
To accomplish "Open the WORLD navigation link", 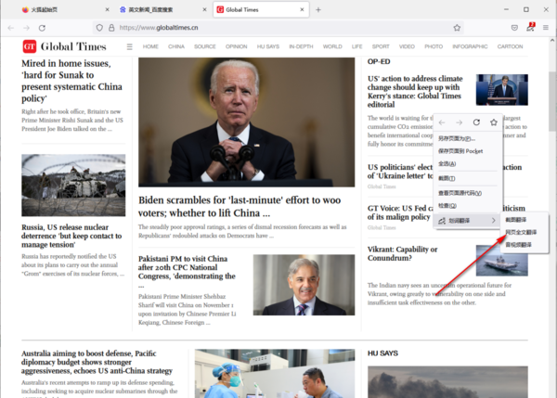I will click(x=332, y=46).
